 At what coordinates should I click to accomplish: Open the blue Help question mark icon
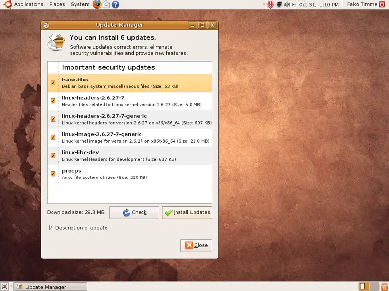point(115,4)
